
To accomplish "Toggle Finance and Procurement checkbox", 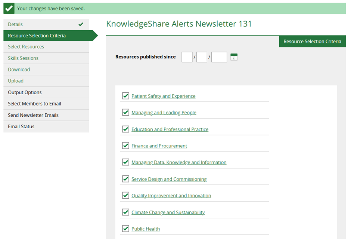I will tap(125, 145).
